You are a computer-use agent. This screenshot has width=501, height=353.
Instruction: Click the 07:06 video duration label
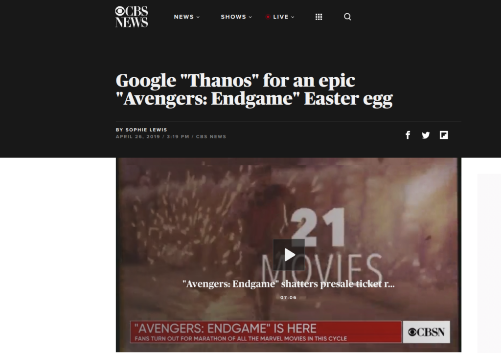(x=289, y=297)
